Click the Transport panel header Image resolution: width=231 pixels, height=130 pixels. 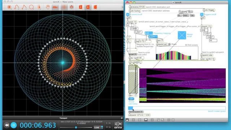(63, 118)
